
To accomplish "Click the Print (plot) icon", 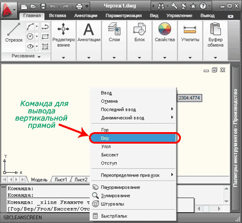I will (79, 7).
